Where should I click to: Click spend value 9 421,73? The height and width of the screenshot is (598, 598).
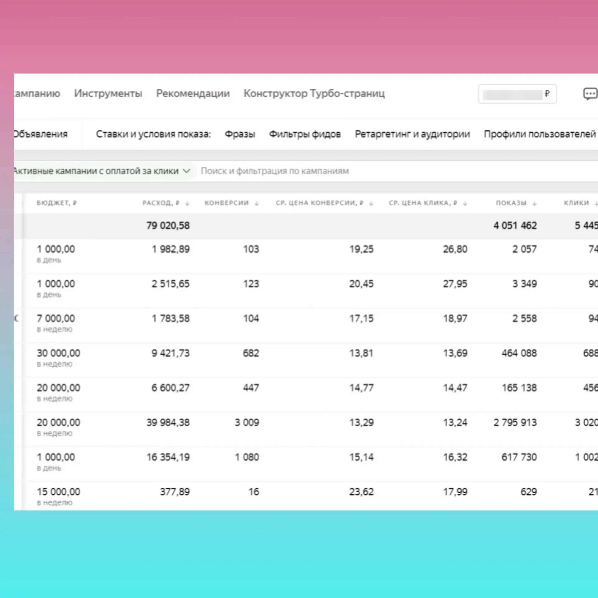coord(171,353)
